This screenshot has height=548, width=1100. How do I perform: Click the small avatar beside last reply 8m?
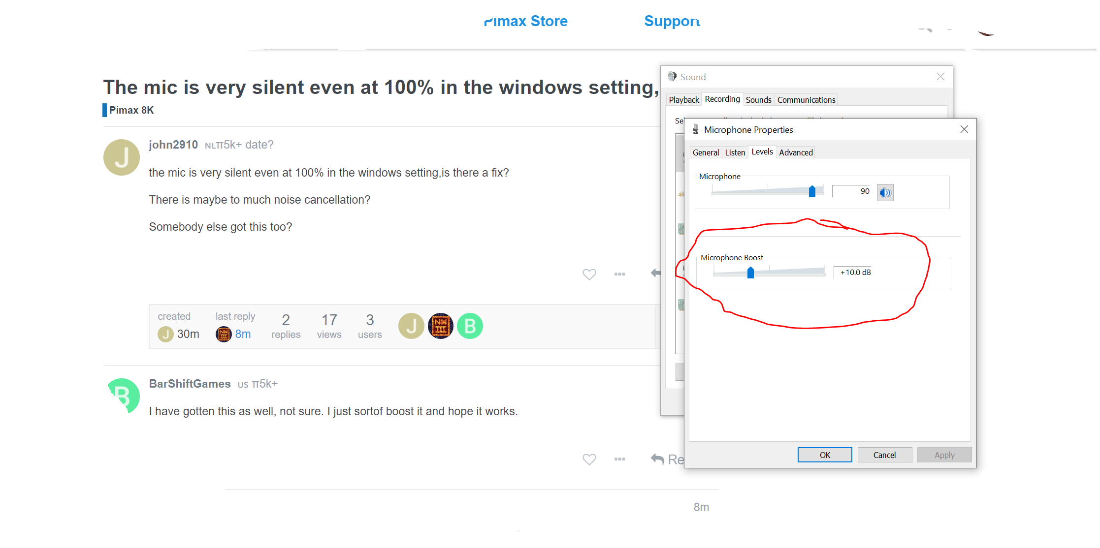[x=224, y=334]
